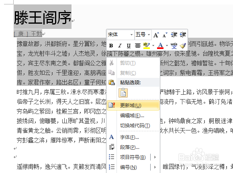
Task: Click the line starting 披绣闼
Action: coord(61,121)
